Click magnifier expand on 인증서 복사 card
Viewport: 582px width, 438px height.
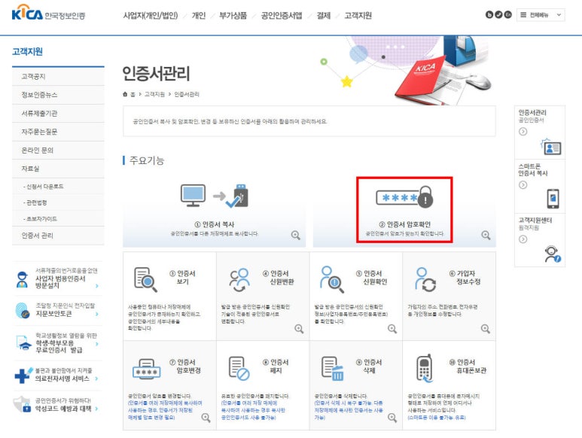pos(296,236)
